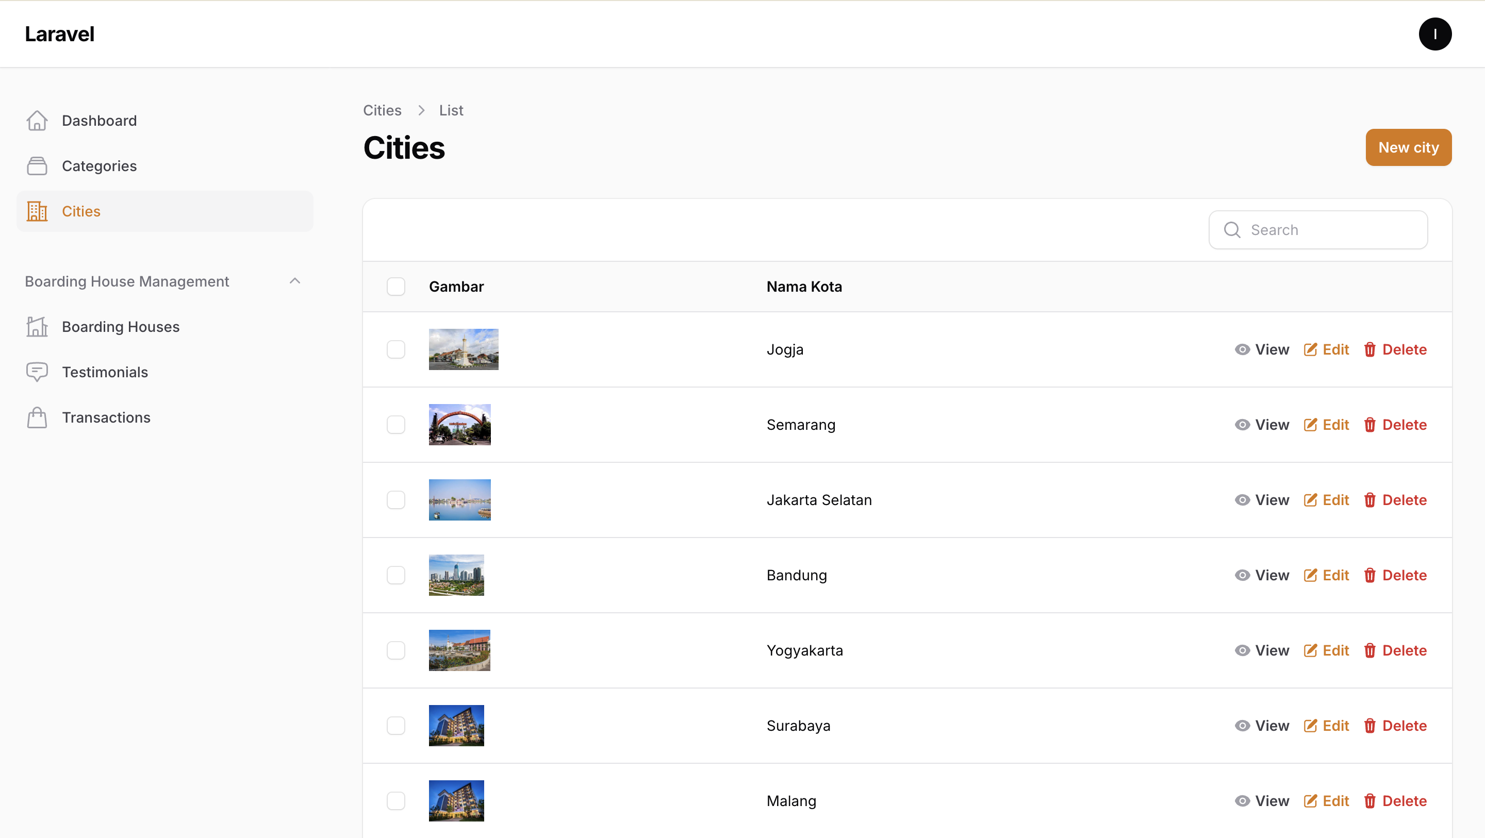Screen dimensions: 1485x838
Task: Check the Jakarta Selatan row checkbox
Action: pyautogui.click(x=396, y=500)
